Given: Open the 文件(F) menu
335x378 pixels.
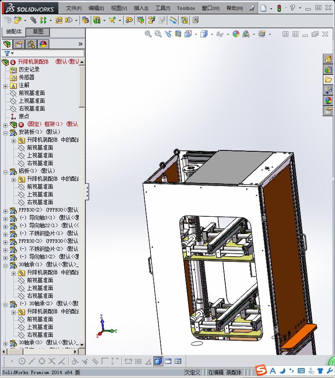Looking at the screenshot, I should [74, 8].
